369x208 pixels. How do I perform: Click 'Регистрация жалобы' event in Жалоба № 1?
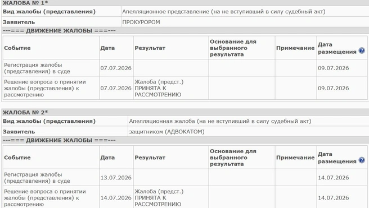coord(37,68)
